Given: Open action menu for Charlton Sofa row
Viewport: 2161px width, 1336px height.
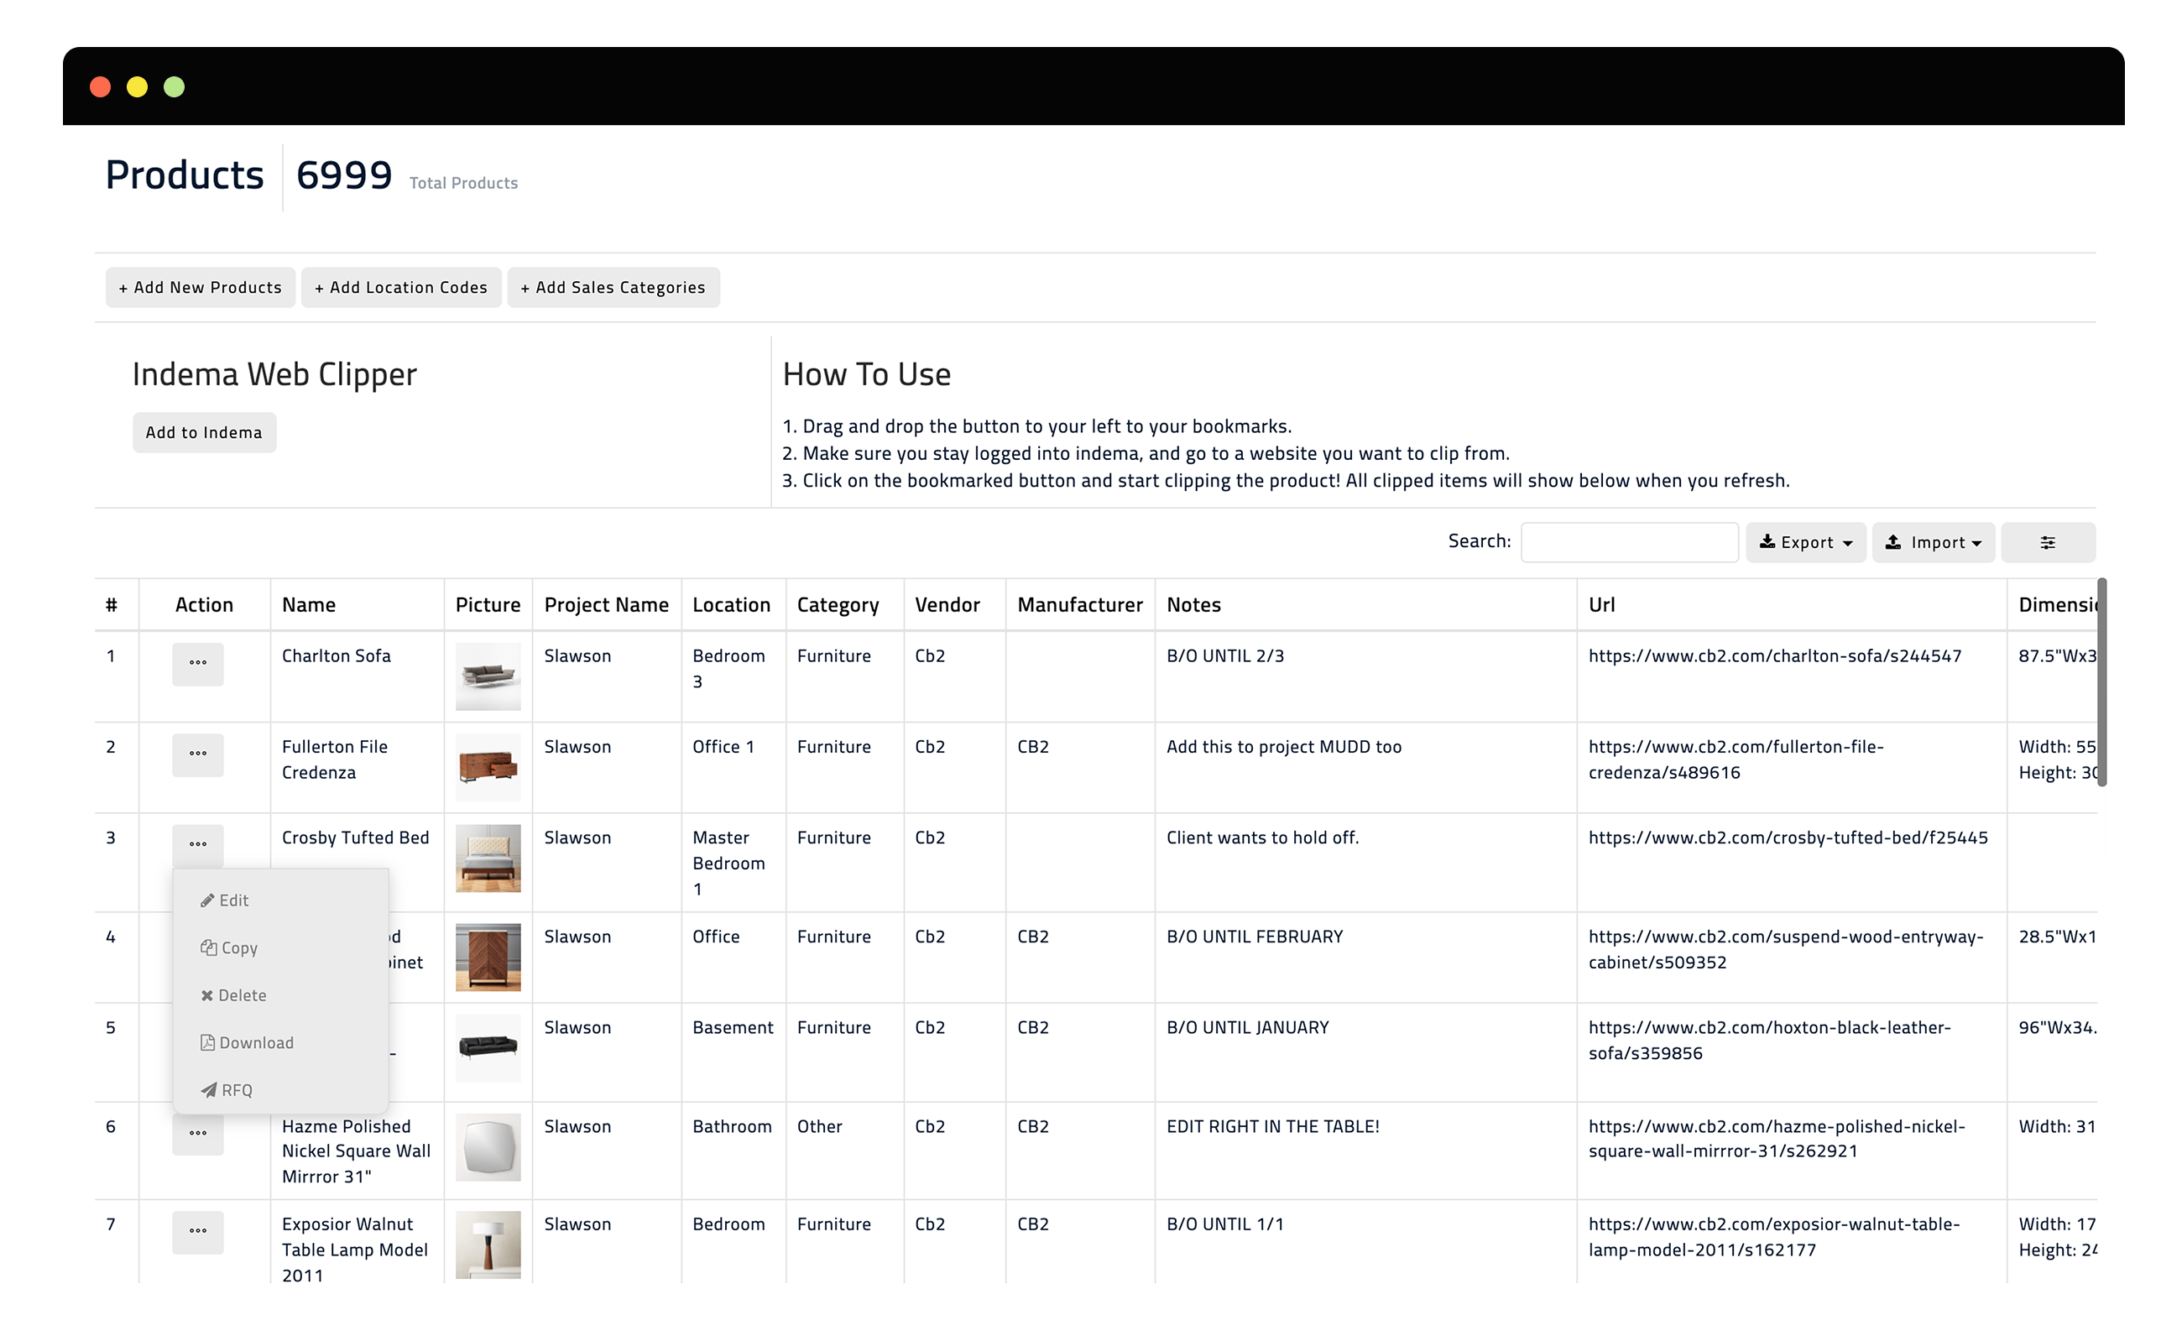Looking at the screenshot, I should (x=197, y=664).
